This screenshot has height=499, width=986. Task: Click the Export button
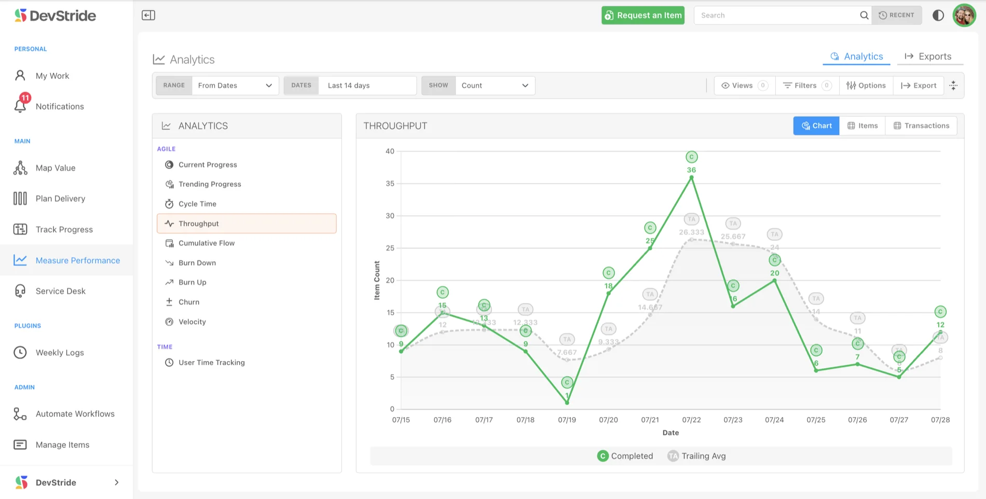coord(919,86)
